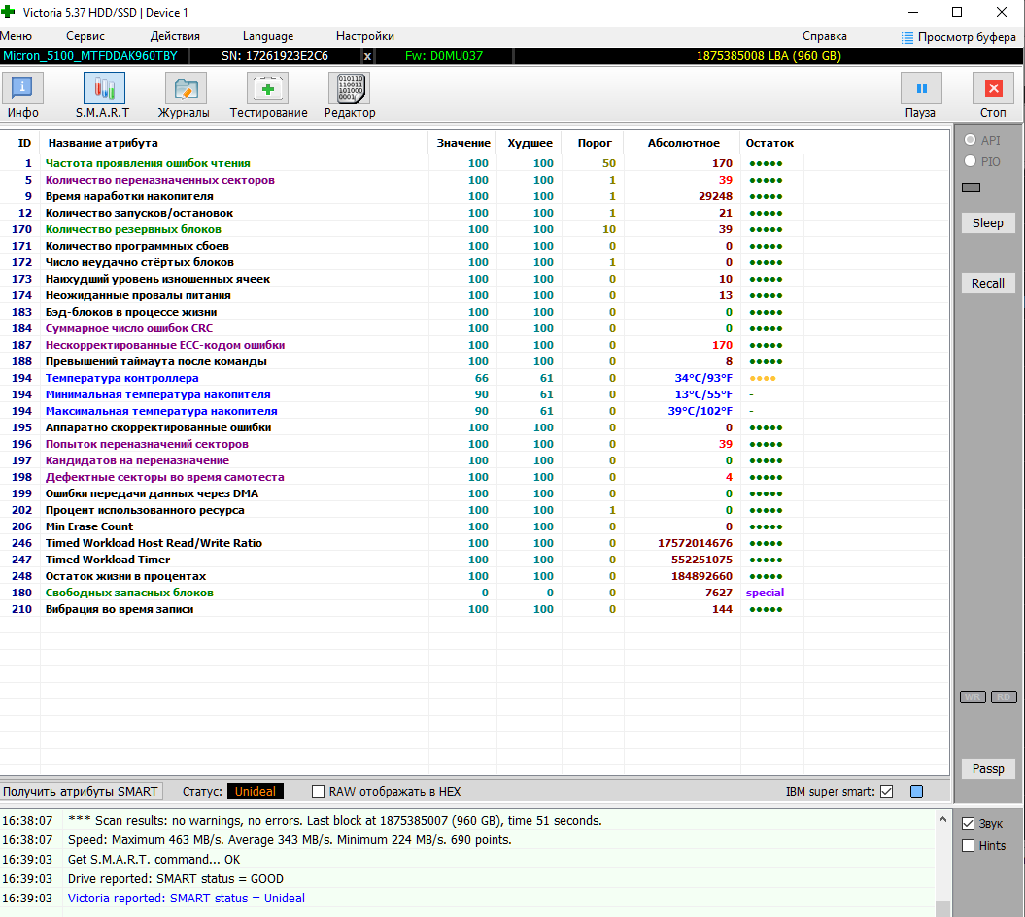The width and height of the screenshot is (1025, 917).
Task: Enable the Hints checkbox
Action: [x=968, y=846]
